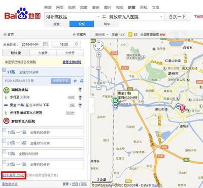Image resolution: width=203 pixels, height=188 pixels.
Task: Open the 网页 top navigation link
Action: point(60,8)
